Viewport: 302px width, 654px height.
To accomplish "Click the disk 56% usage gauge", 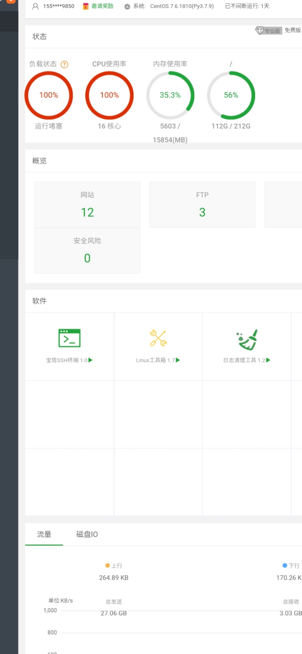I will pyautogui.click(x=231, y=95).
